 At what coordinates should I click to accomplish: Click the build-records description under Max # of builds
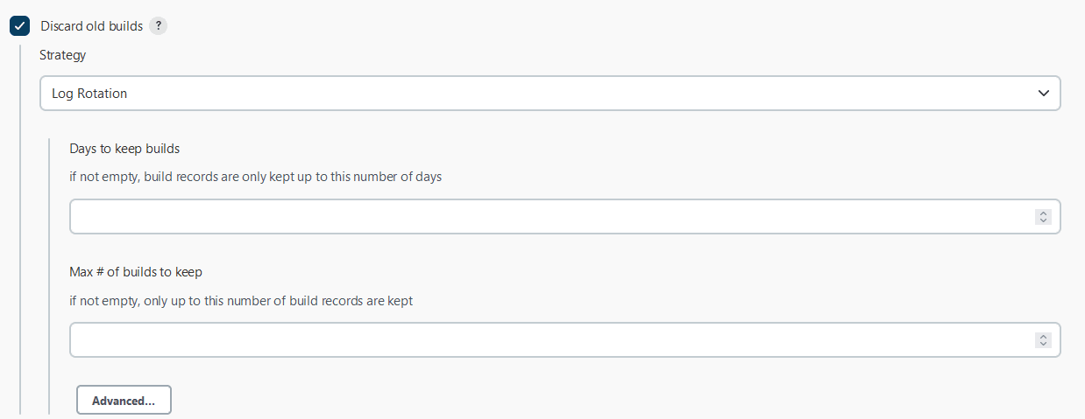(x=241, y=301)
